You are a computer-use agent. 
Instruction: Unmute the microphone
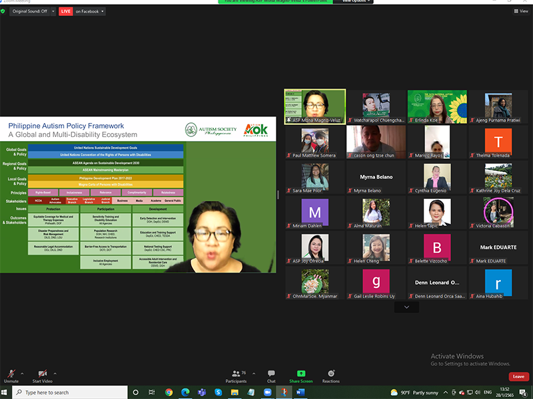coord(11,376)
